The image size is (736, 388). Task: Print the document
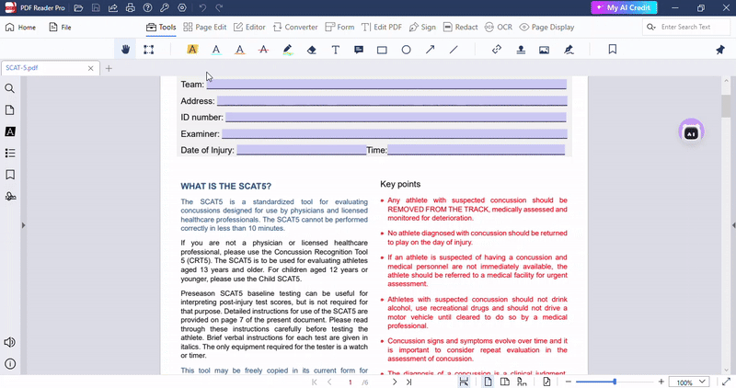pos(130,8)
